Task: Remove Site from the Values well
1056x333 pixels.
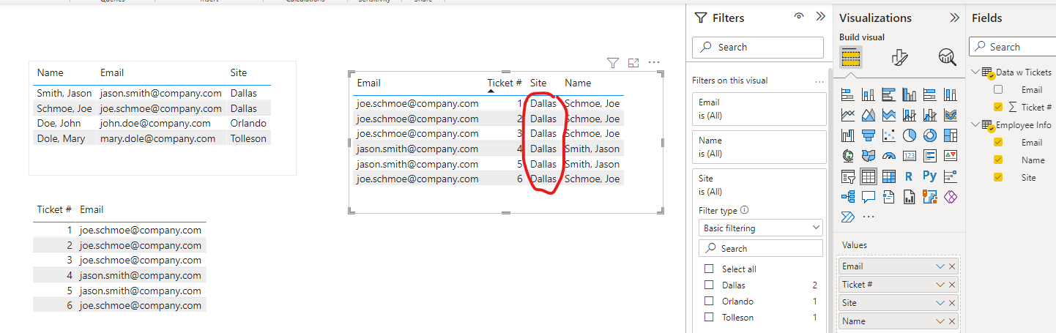Action: (952, 303)
